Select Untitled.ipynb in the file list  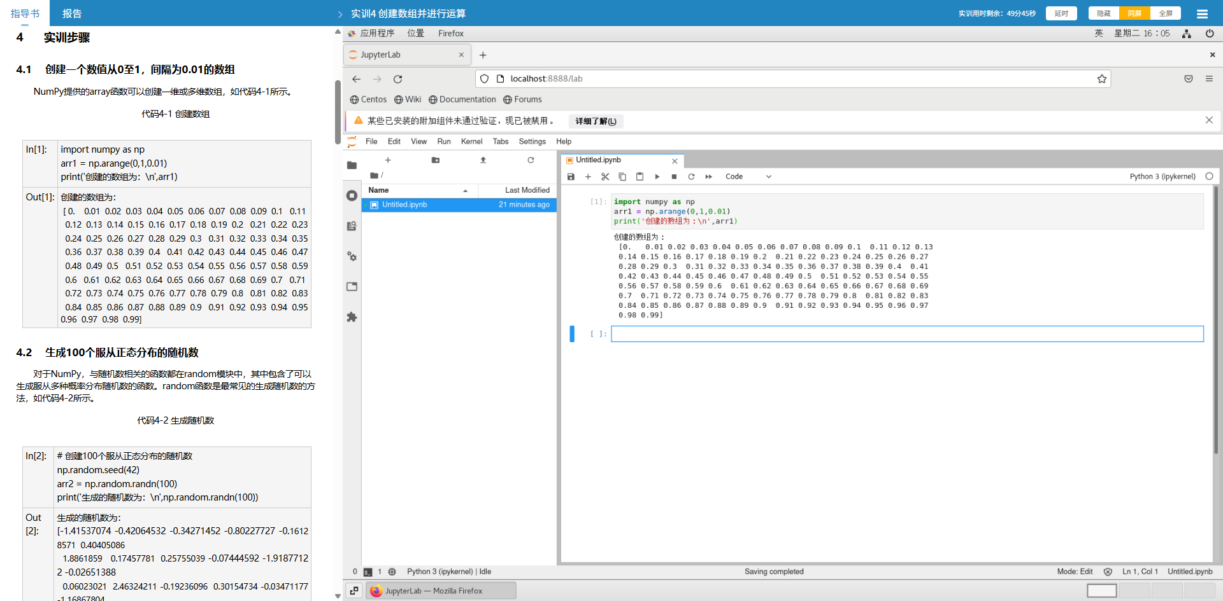pyautogui.click(x=459, y=205)
